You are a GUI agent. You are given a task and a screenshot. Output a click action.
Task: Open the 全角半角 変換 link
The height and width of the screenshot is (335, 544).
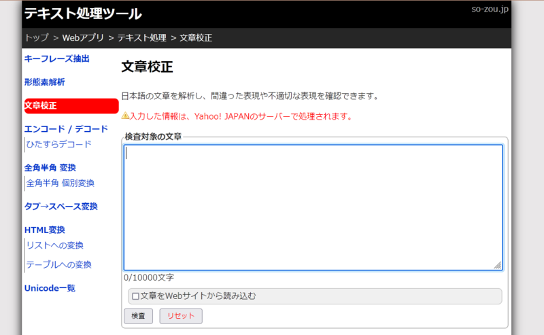50,168
